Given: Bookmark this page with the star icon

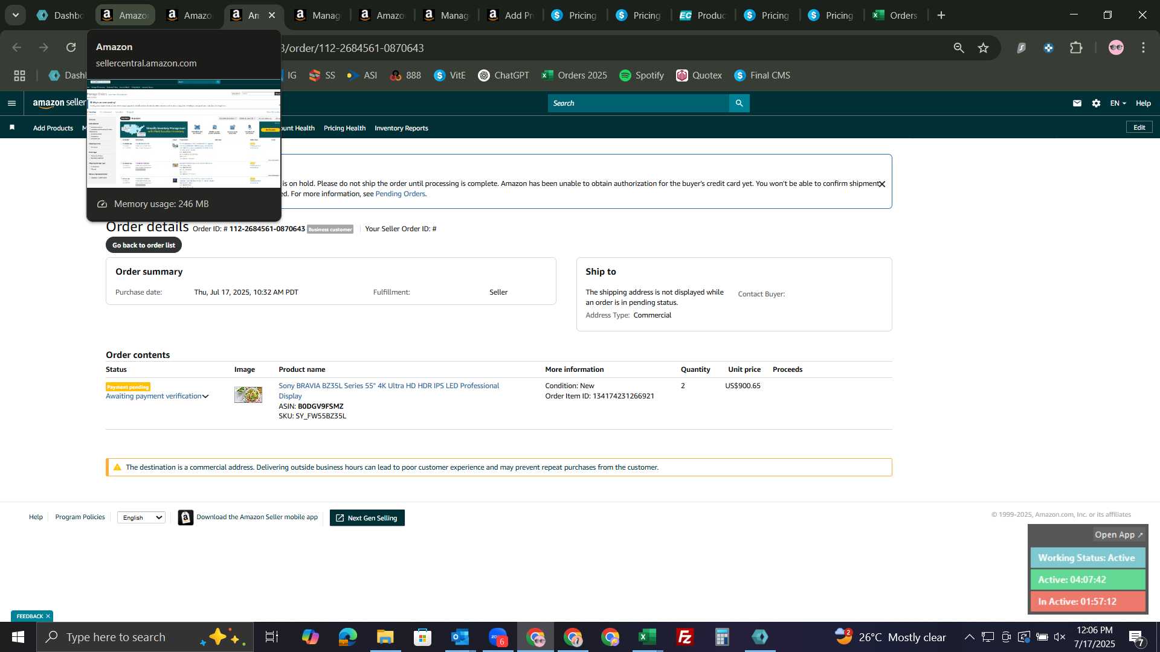Looking at the screenshot, I should (984, 48).
